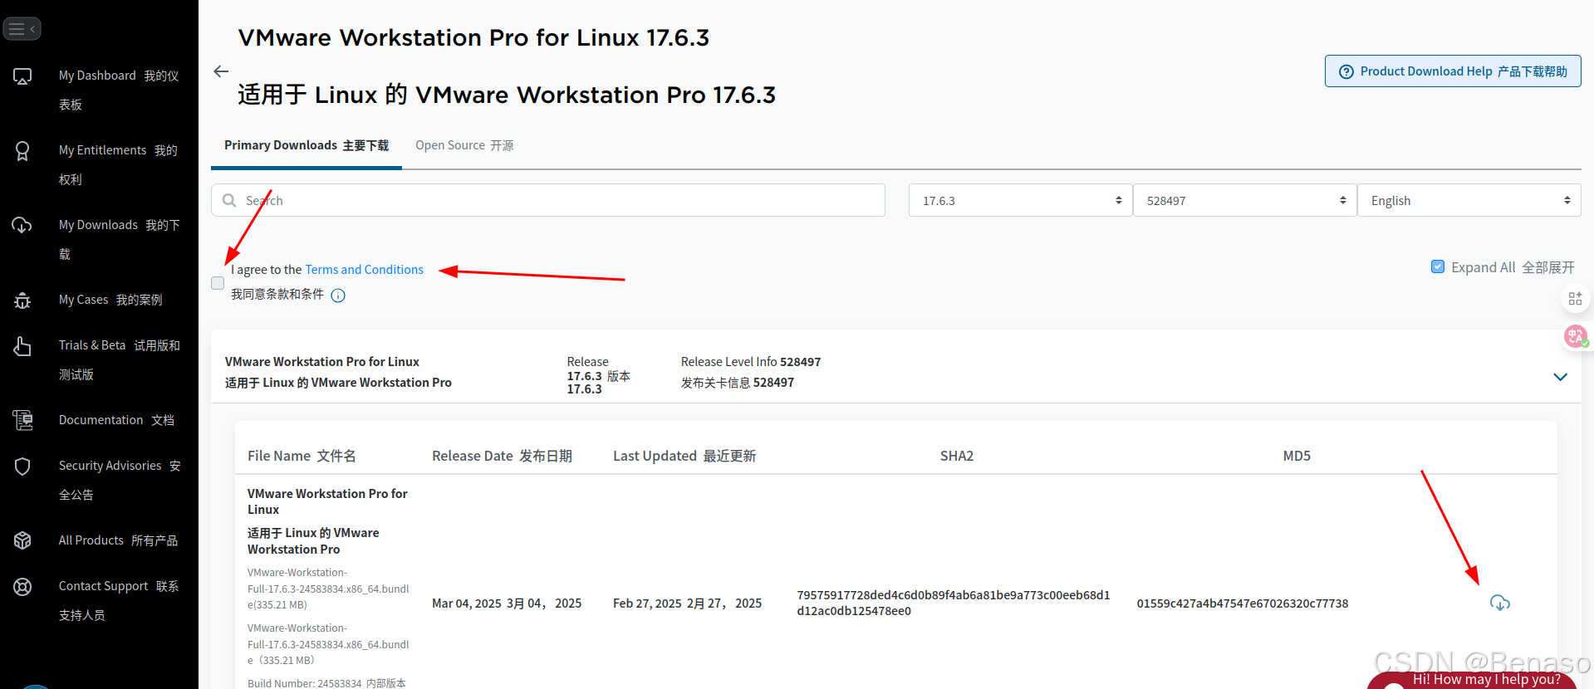Screen dimensions: 1594x689
Task: Select All Products menu item
Action: [118, 540]
